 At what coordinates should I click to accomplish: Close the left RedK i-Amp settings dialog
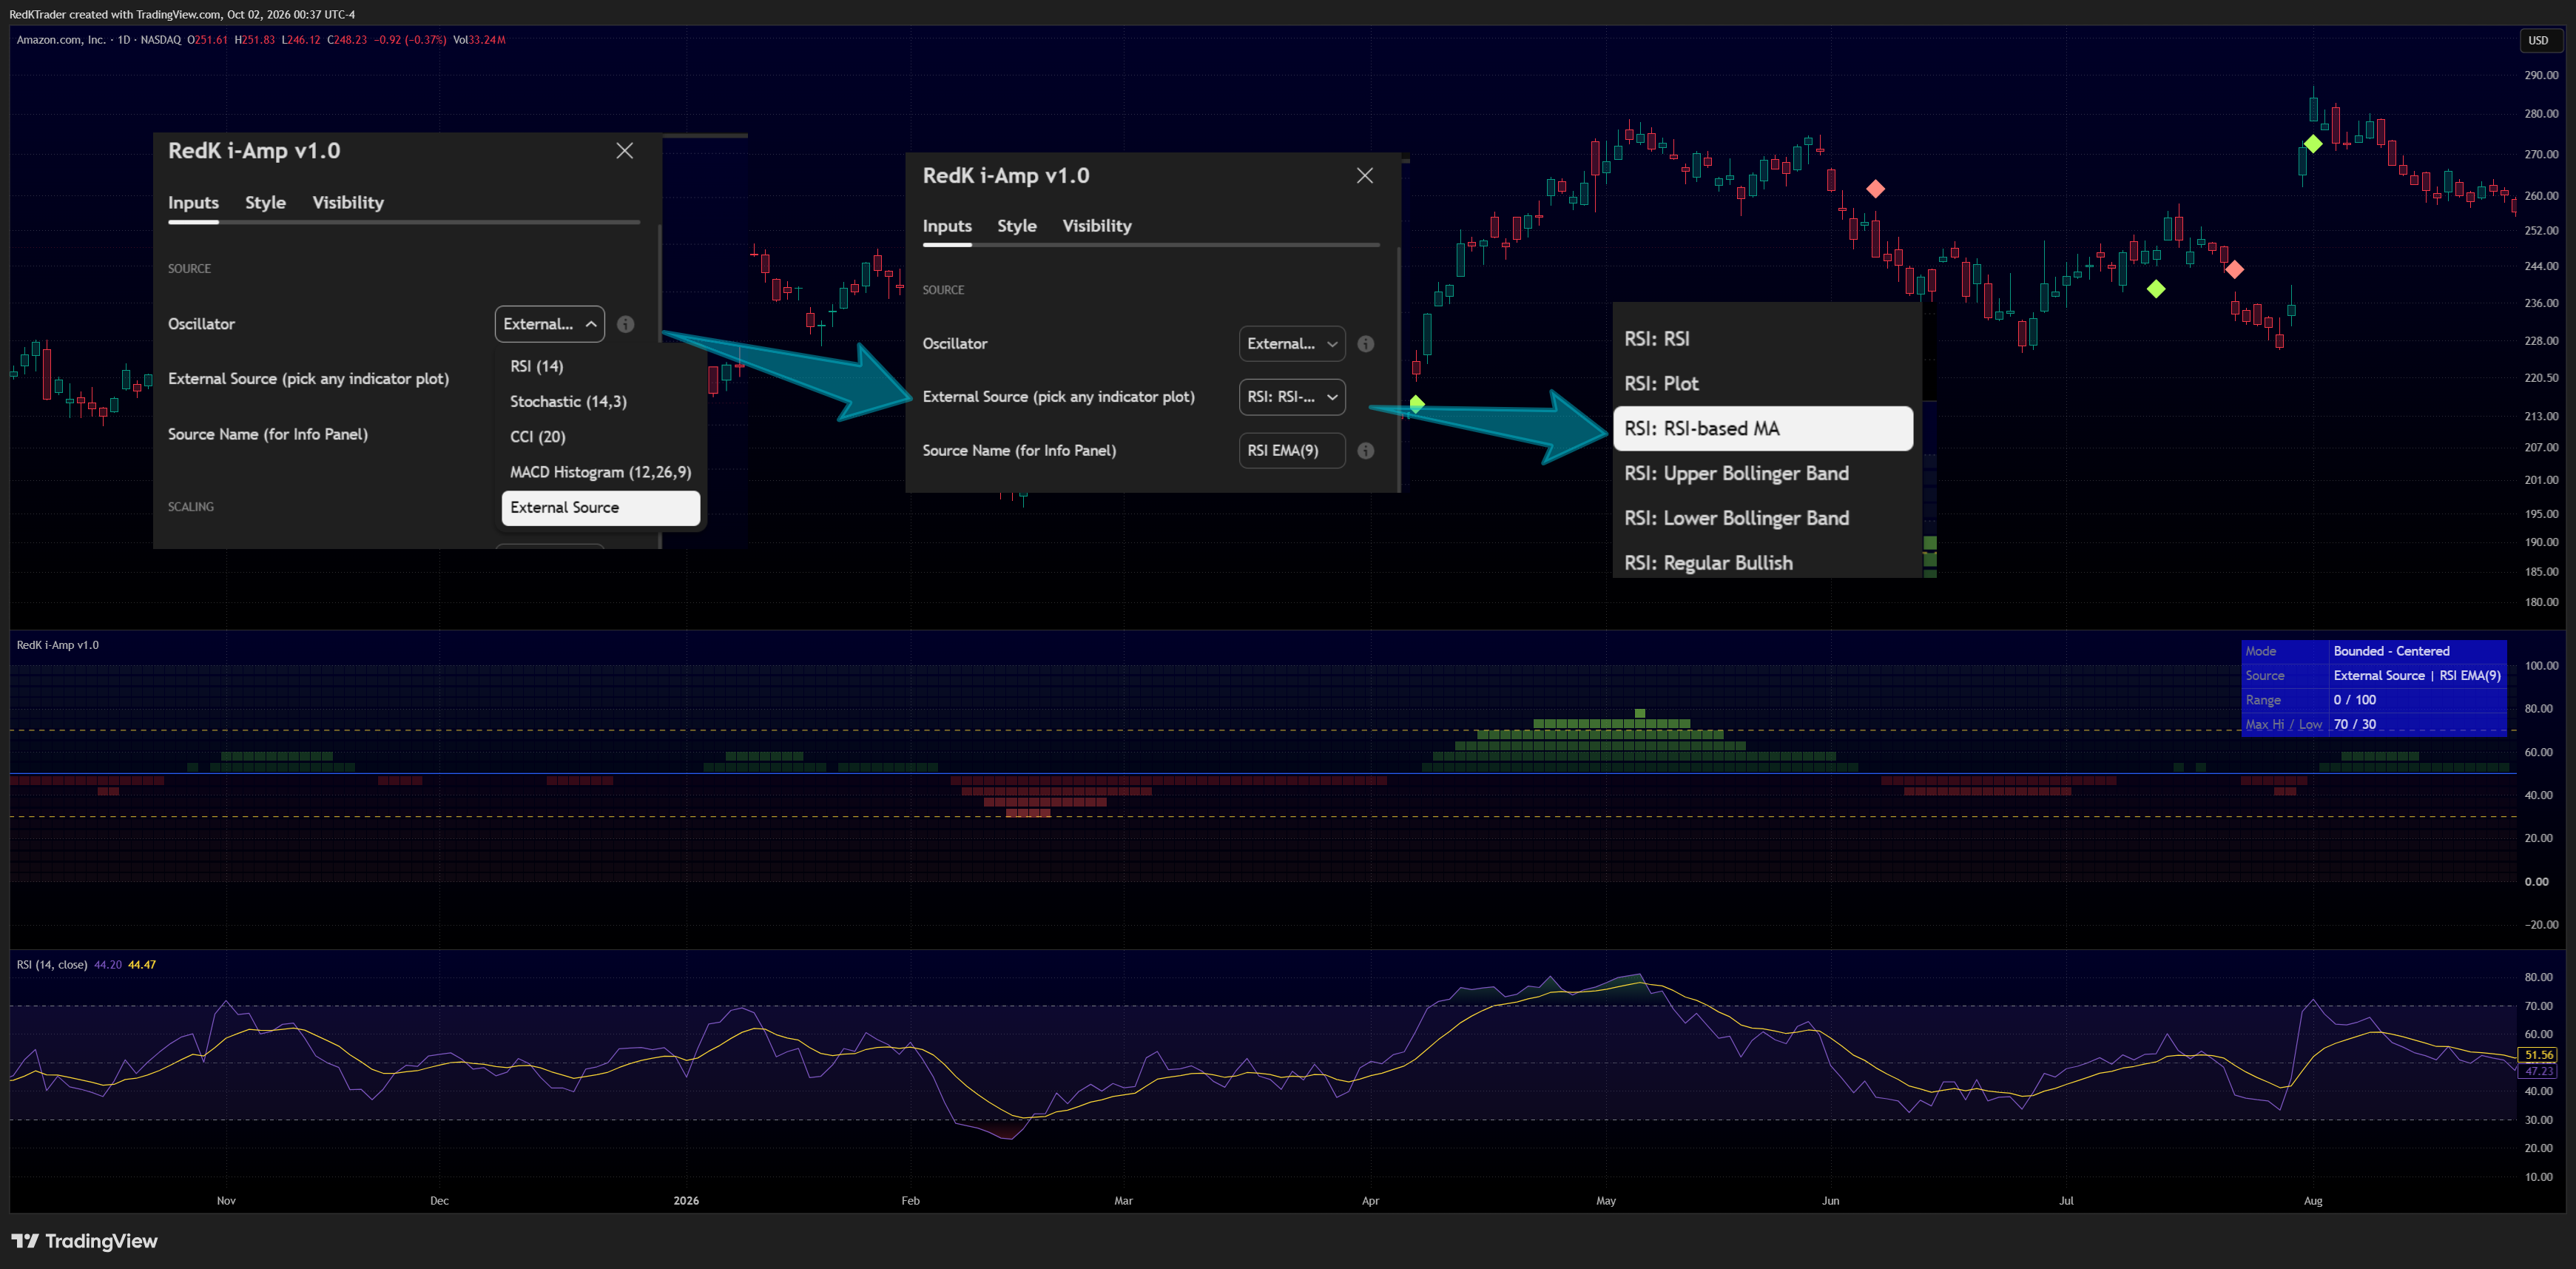(624, 151)
